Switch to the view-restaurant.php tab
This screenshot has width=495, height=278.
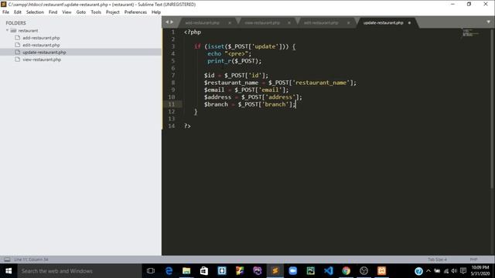pos(262,22)
